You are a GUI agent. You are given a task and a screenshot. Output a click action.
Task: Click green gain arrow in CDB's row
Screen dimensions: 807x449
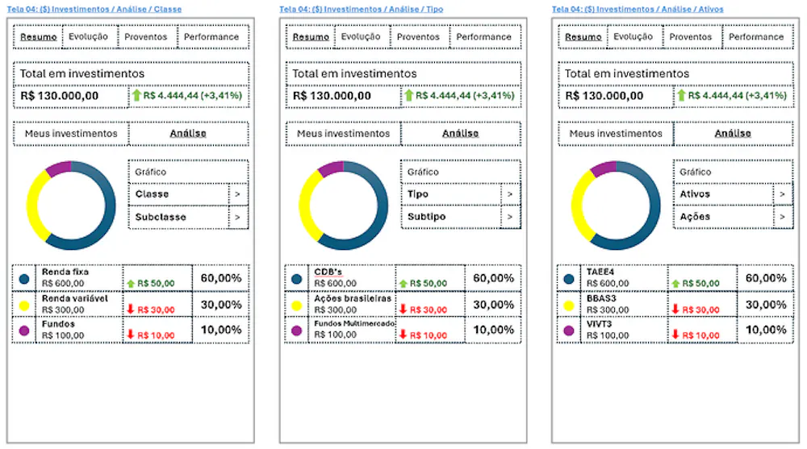point(403,284)
